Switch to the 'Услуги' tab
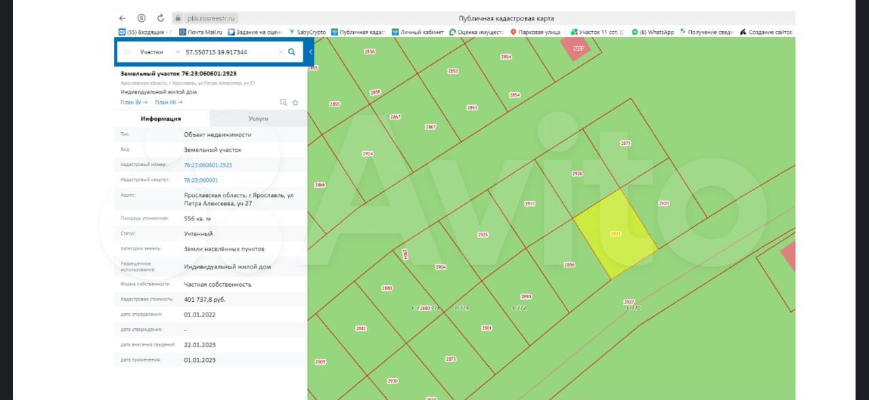 [258, 119]
